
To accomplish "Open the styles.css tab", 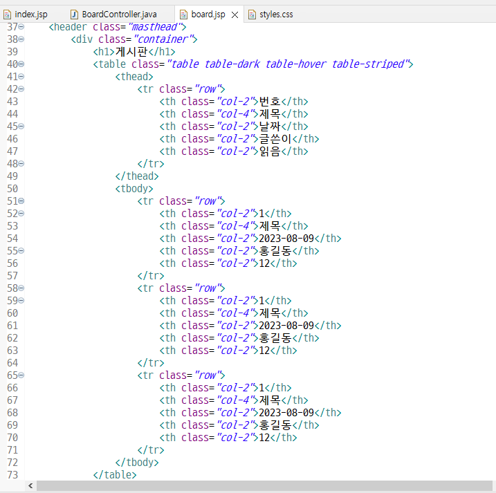I will (276, 15).
